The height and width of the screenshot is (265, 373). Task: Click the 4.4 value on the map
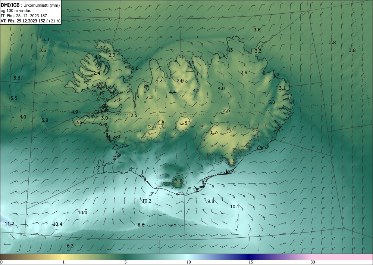(x=172, y=92)
